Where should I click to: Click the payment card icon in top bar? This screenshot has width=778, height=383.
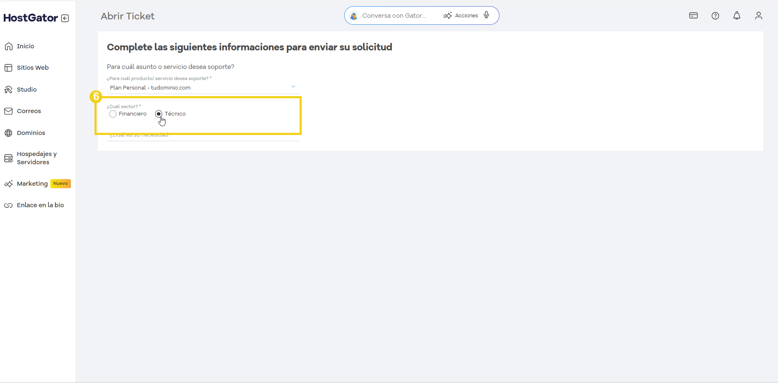click(694, 15)
